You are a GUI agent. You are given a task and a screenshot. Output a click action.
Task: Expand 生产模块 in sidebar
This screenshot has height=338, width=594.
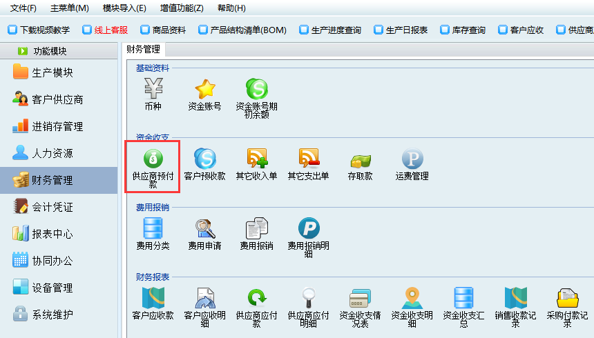coord(52,72)
